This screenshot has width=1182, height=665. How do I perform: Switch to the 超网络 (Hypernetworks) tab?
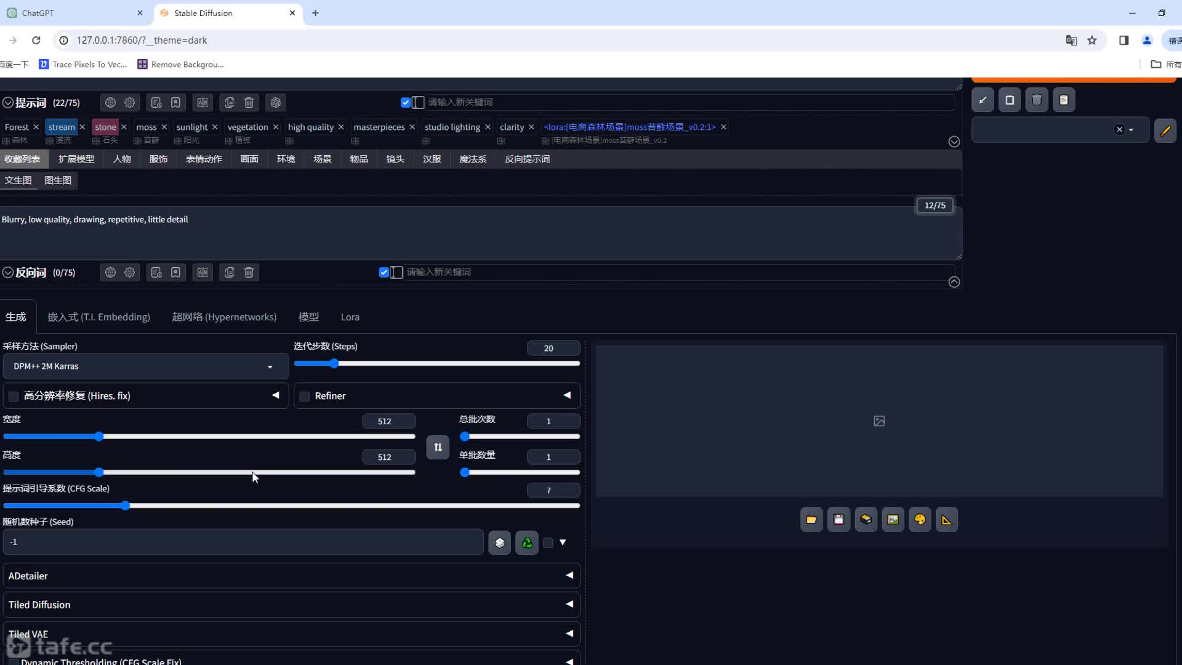click(x=224, y=317)
